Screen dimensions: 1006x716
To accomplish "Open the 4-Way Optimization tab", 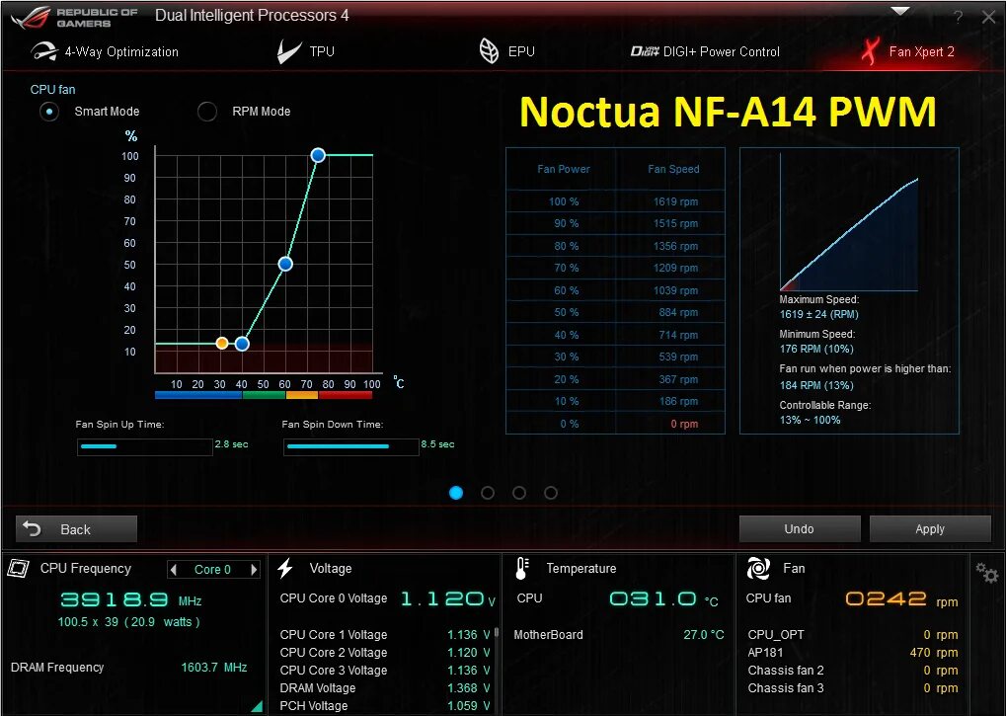I will click(x=105, y=51).
